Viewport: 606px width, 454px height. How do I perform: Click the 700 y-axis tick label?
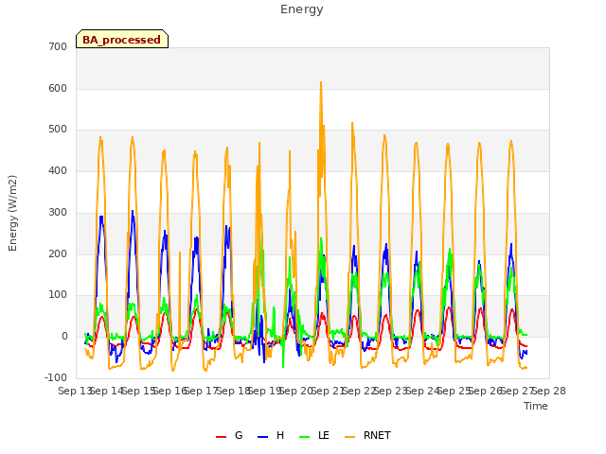pyautogui.click(x=58, y=46)
